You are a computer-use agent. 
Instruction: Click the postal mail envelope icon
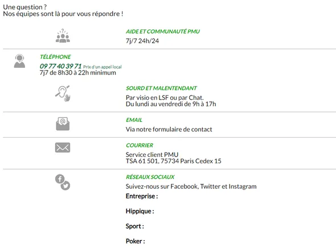tap(63, 147)
